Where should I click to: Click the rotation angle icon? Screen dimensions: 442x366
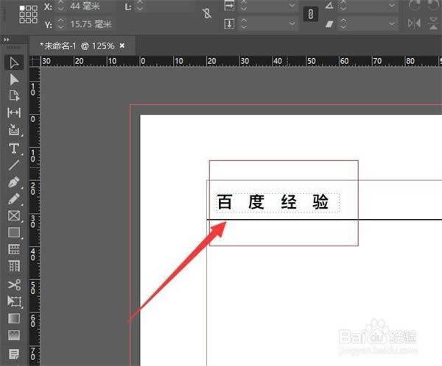pyautogui.click(x=329, y=5)
